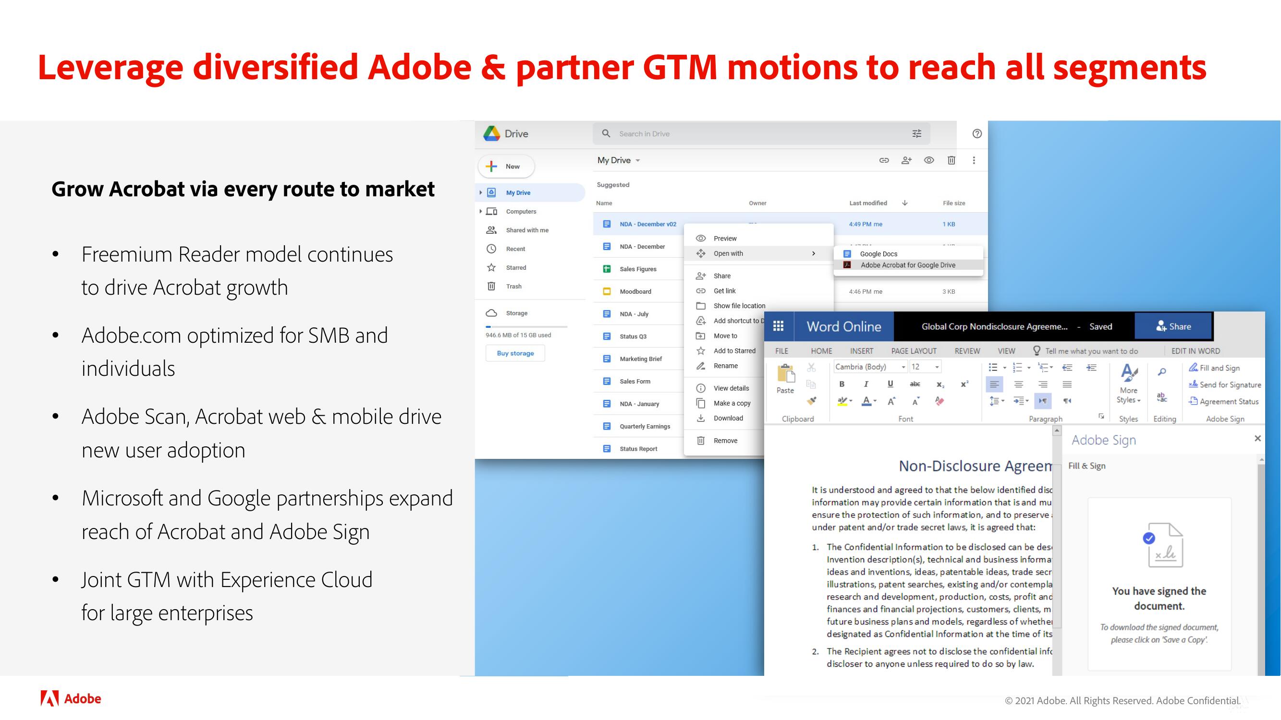Viewport: 1281px width, 720px height.
Task: Click the Share button in Word Online
Action: (x=1173, y=326)
